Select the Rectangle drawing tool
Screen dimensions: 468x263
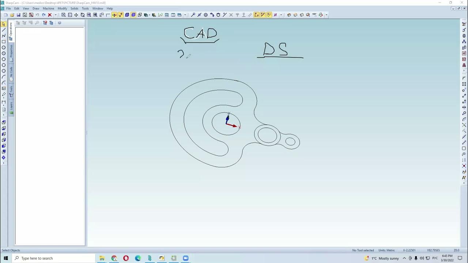point(4,42)
